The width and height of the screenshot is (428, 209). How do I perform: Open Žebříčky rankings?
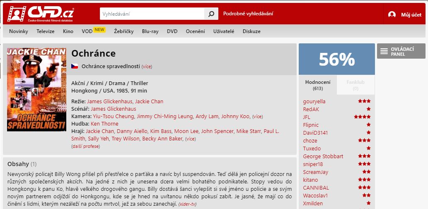point(123,31)
